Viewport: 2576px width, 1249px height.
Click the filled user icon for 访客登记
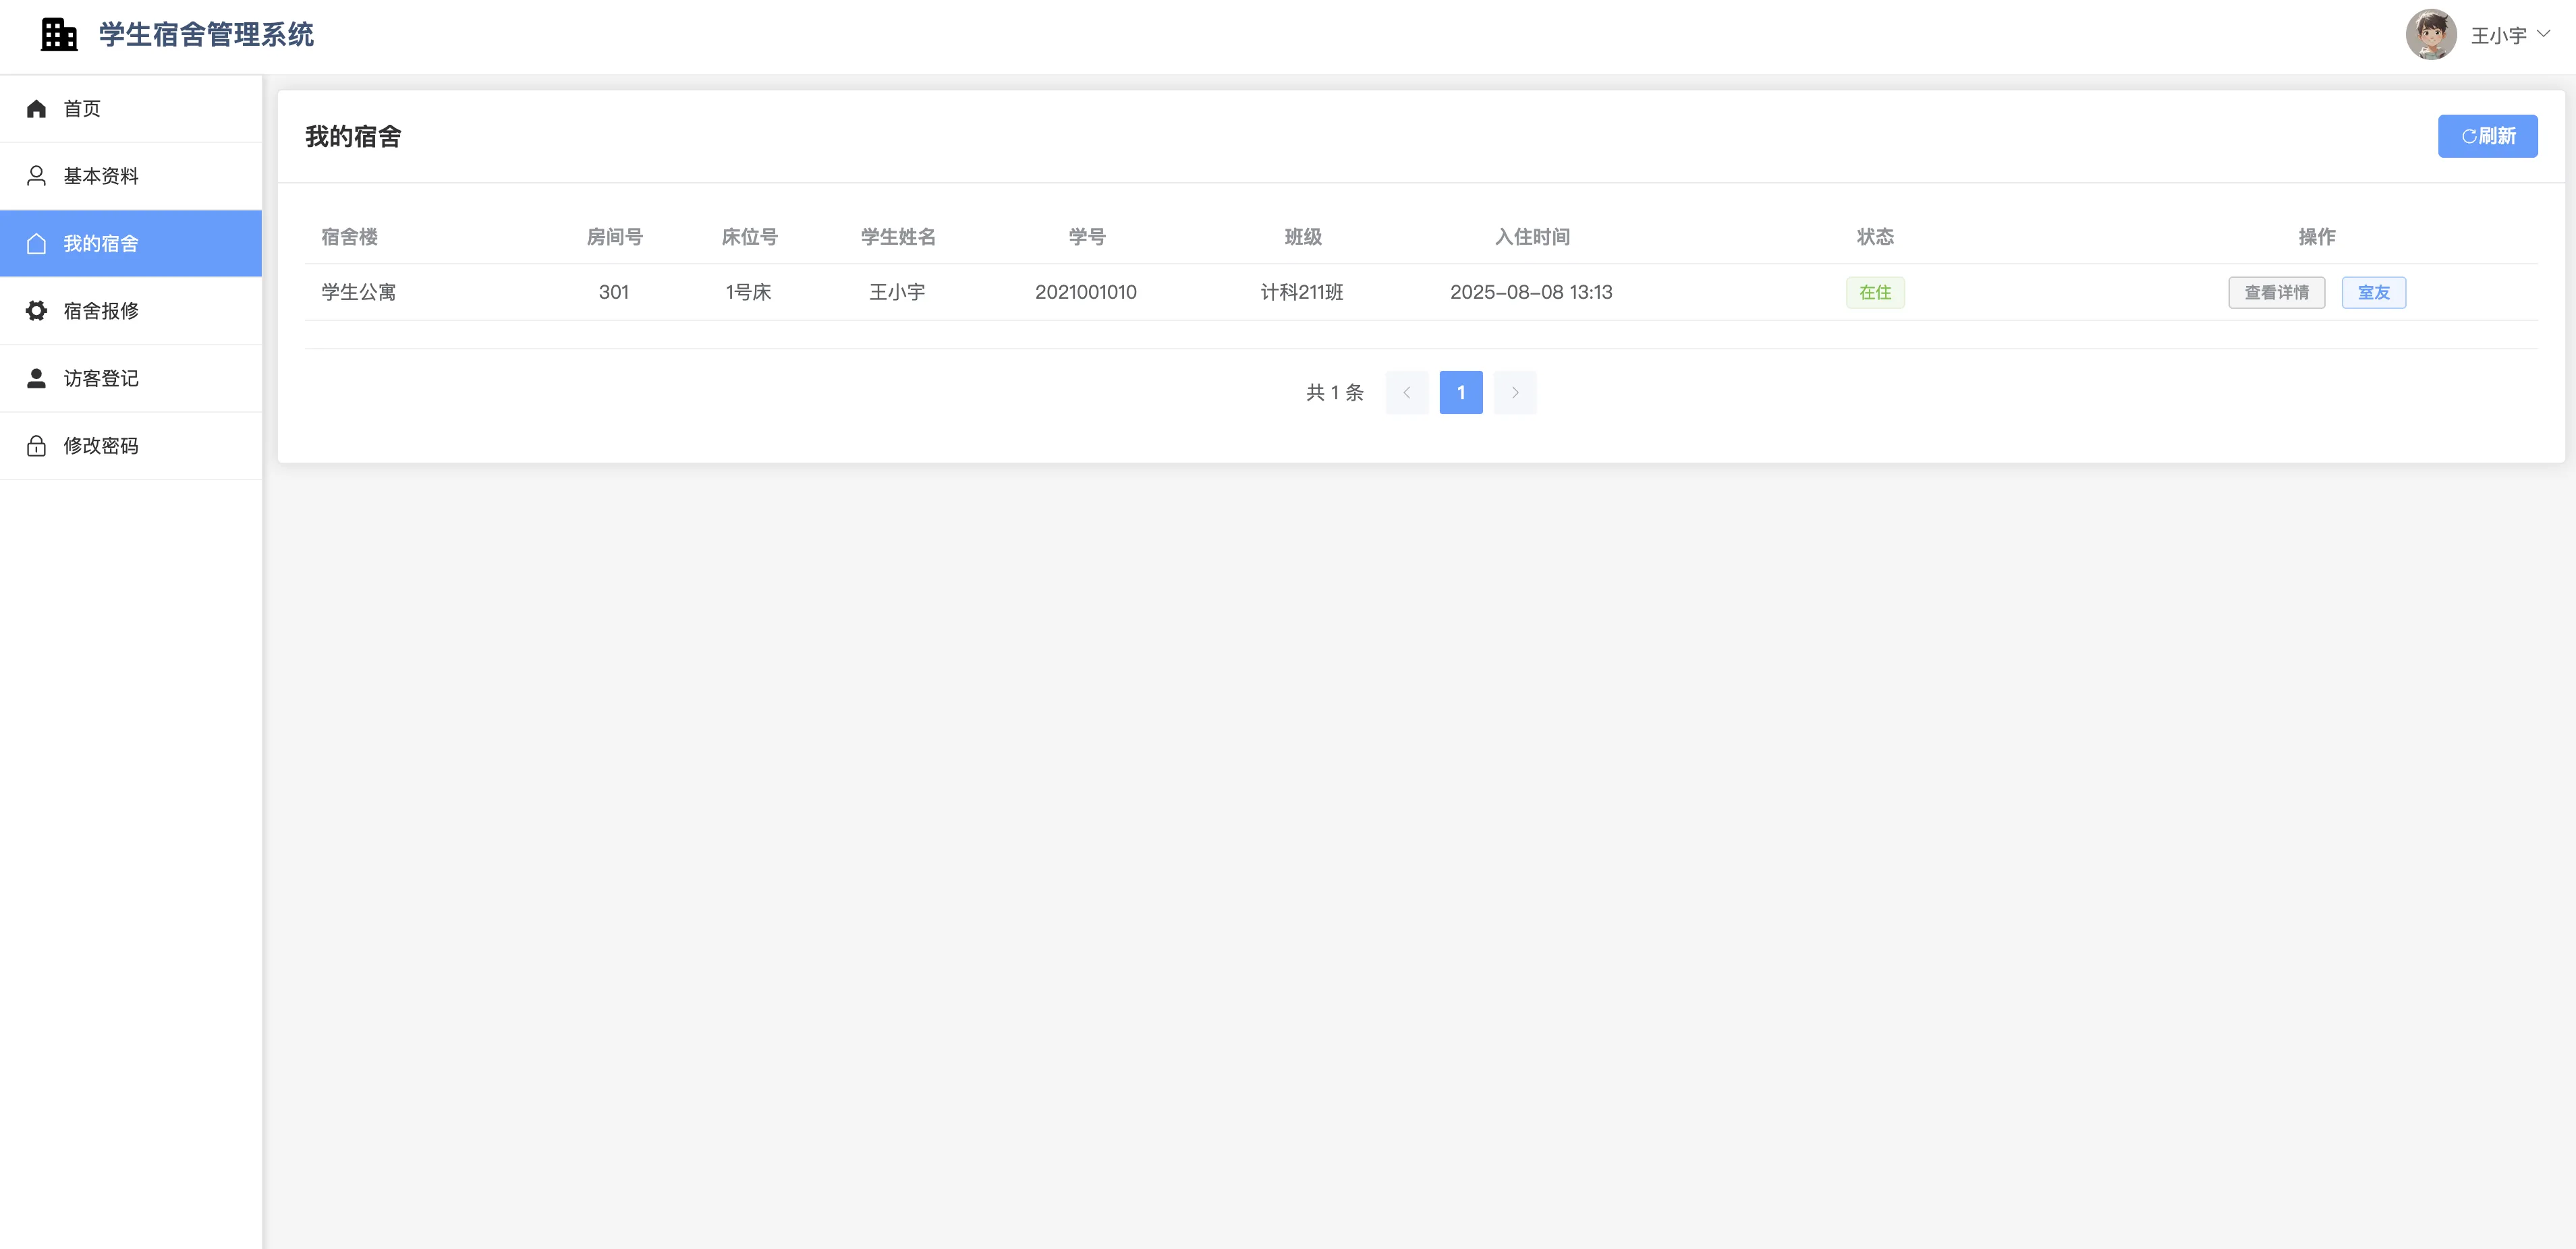[x=37, y=379]
